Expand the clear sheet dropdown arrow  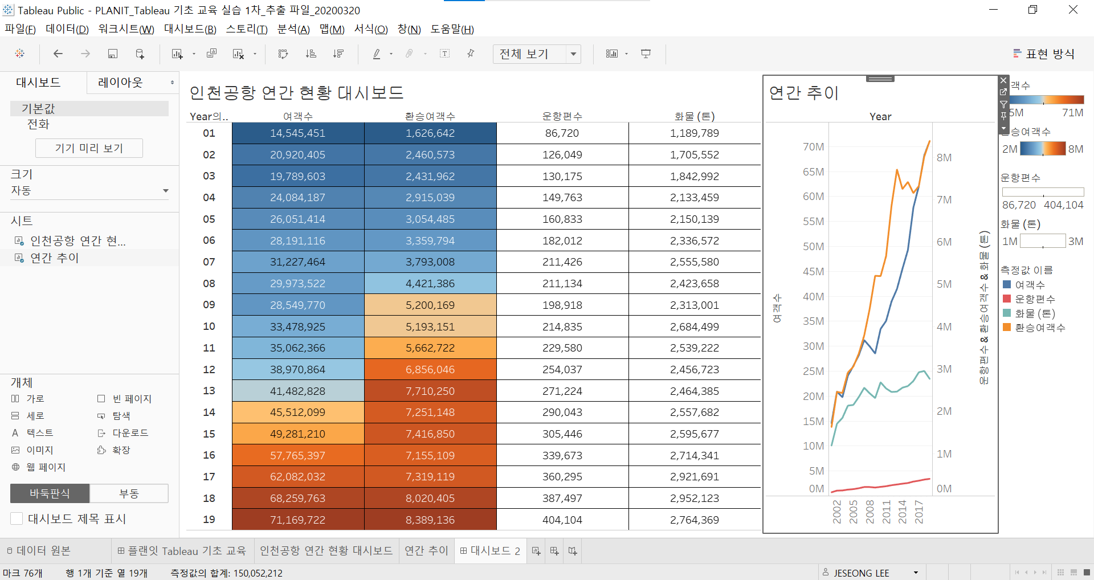coord(255,54)
